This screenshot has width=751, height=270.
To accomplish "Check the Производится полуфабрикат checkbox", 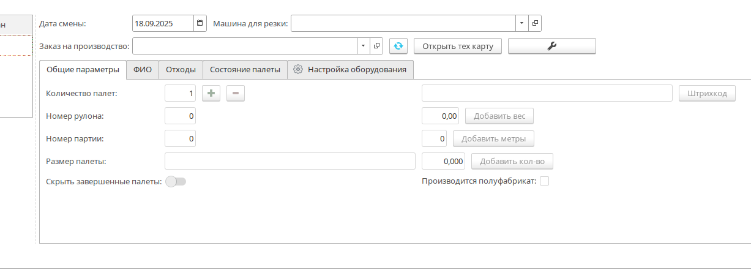I will click(x=544, y=181).
